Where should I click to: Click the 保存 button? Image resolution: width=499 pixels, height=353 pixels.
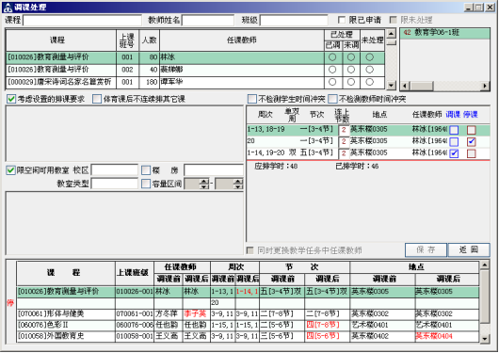point(426,249)
